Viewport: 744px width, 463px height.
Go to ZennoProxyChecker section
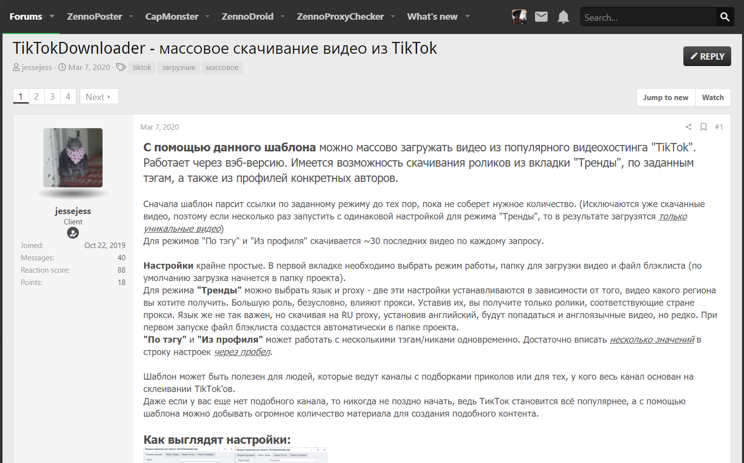pos(340,17)
